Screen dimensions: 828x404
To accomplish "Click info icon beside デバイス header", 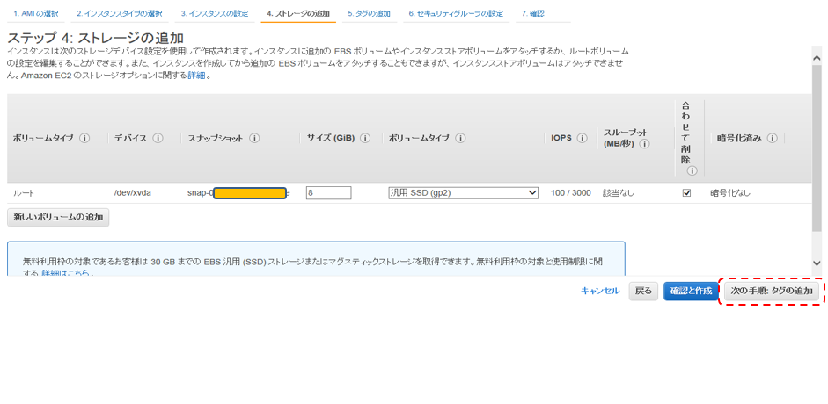I will pos(158,138).
